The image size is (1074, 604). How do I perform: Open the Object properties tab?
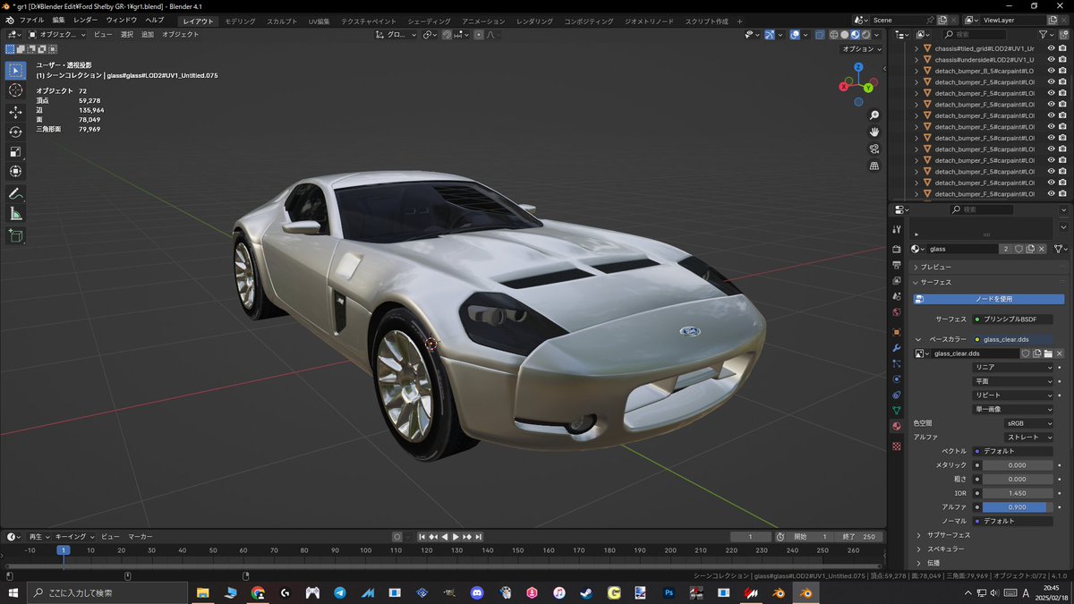(896, 332)
